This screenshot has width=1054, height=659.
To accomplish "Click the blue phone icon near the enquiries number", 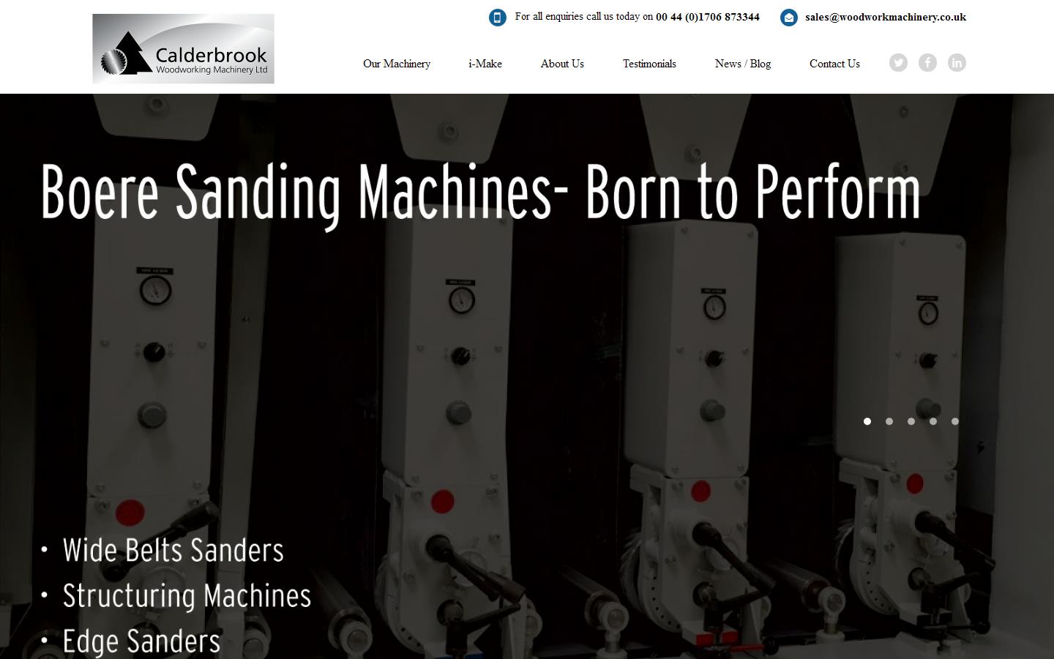I will tap(497, 17).
